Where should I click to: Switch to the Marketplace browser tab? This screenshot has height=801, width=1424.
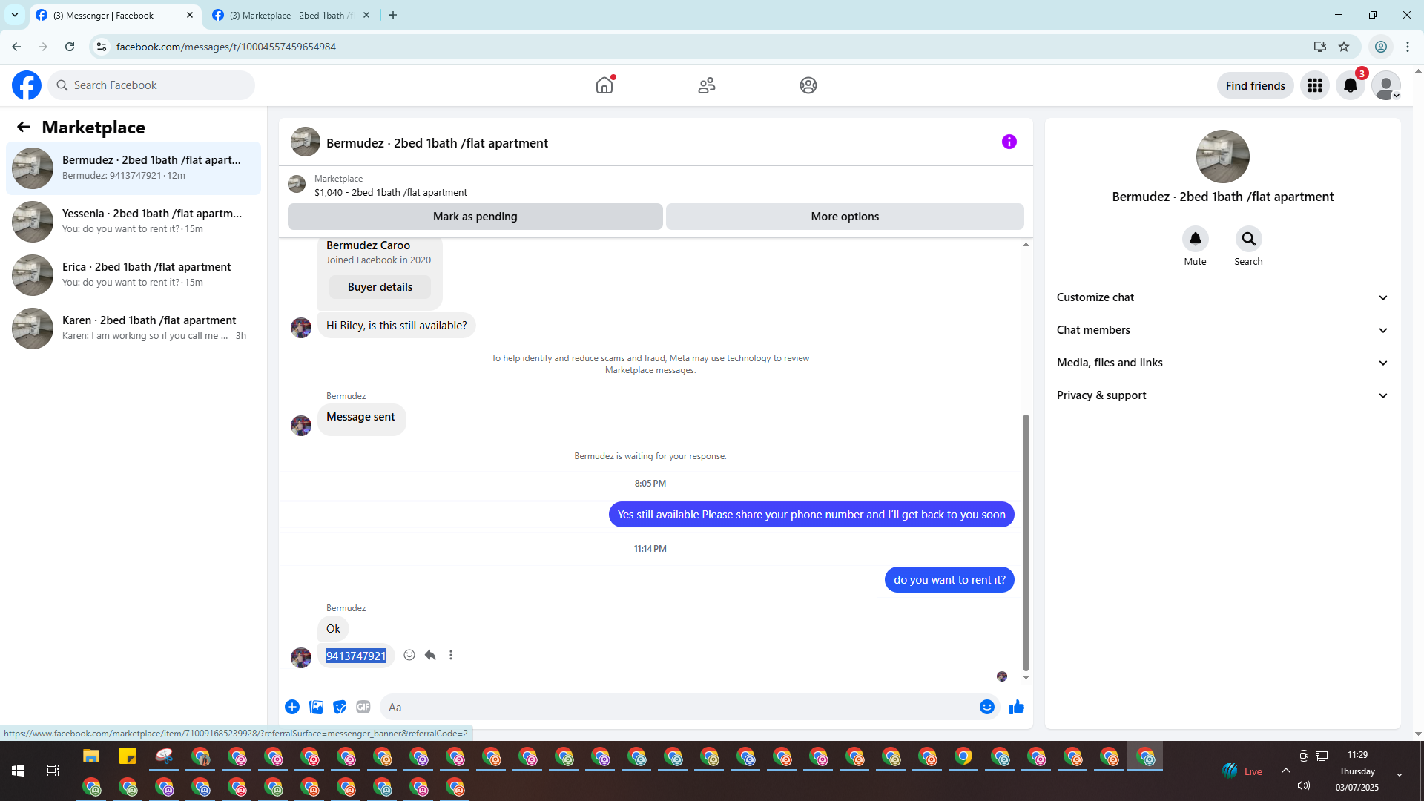291,15
